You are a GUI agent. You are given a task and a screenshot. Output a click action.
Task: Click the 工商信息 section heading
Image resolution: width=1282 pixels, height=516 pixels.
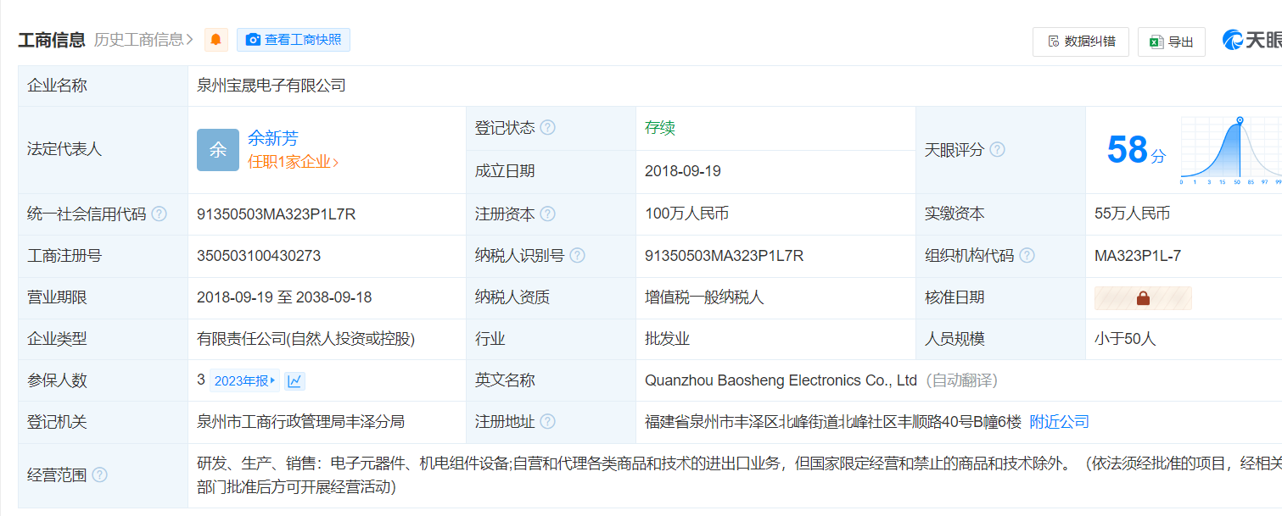(x=52, y=40)
